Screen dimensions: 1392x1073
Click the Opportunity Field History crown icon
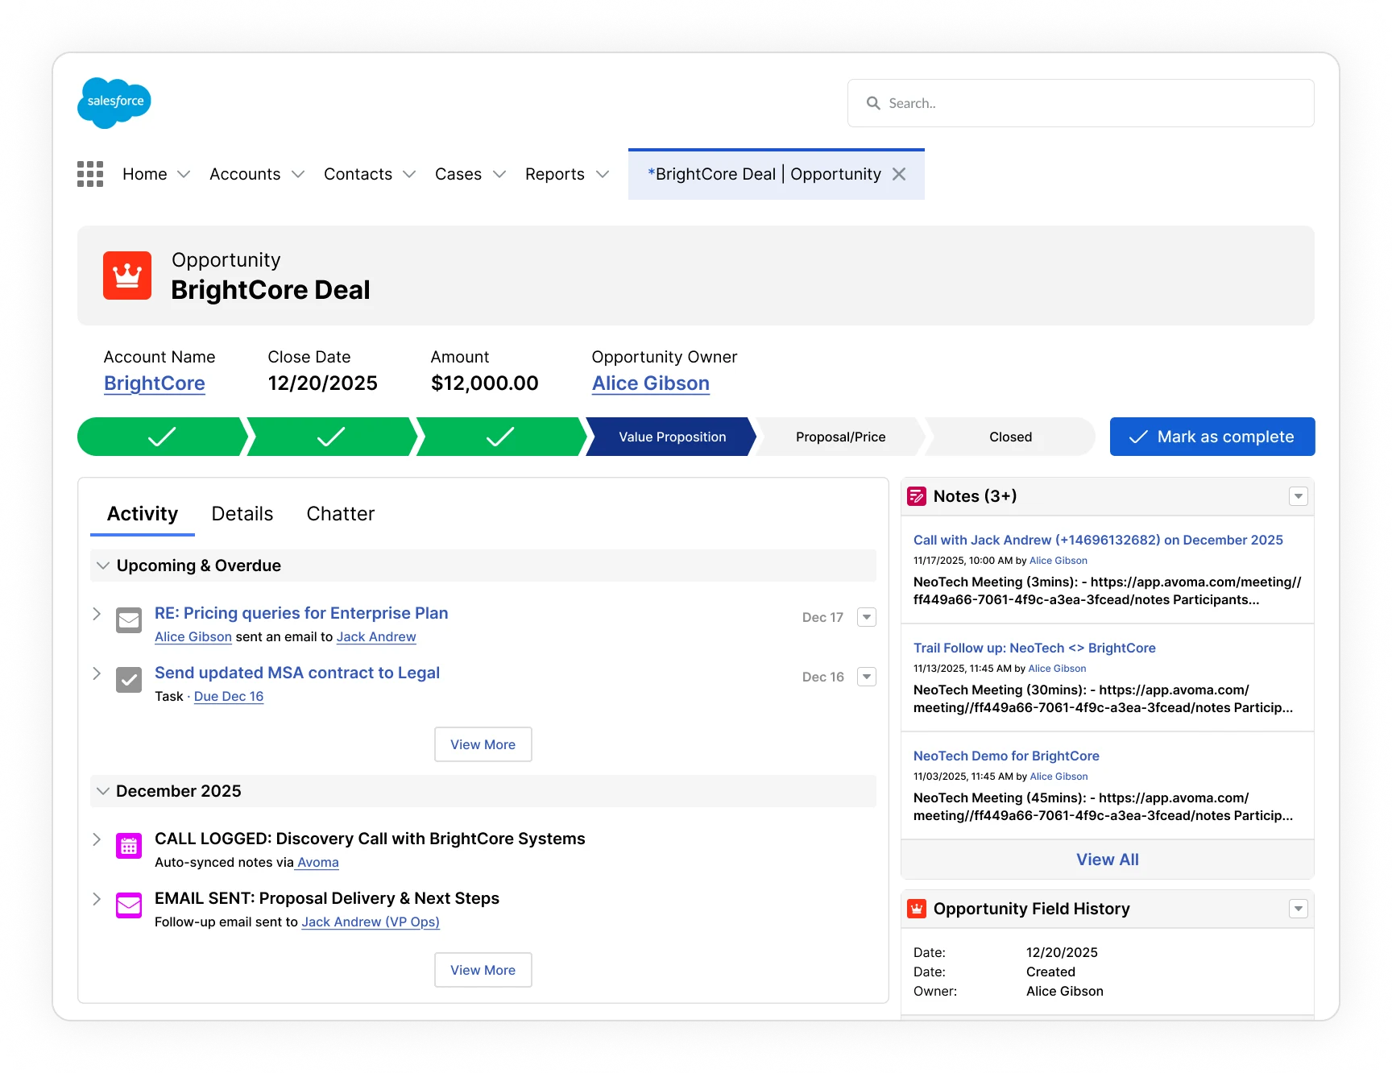(x=916, y=908)
